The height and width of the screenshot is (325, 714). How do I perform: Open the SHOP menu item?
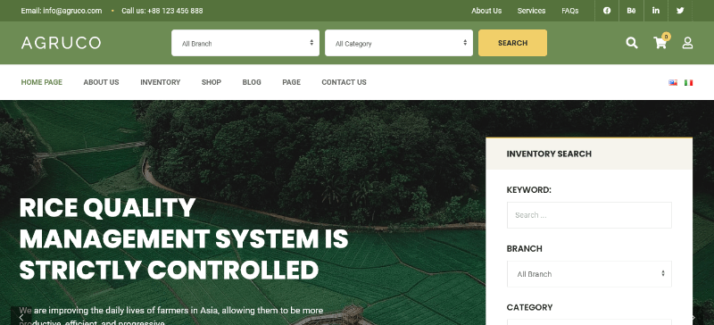pos(212,82)
